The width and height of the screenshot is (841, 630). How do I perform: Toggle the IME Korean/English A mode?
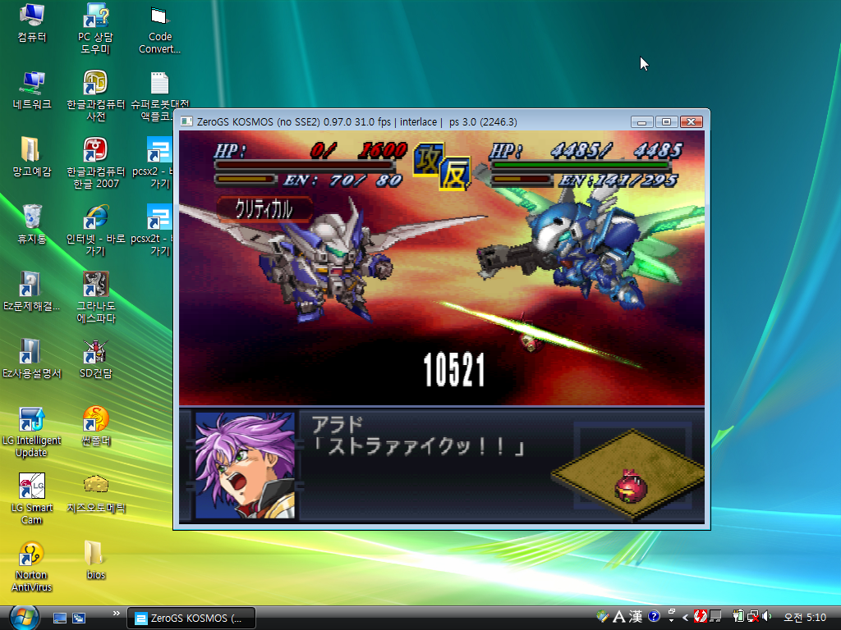click(x=618, y=617)
